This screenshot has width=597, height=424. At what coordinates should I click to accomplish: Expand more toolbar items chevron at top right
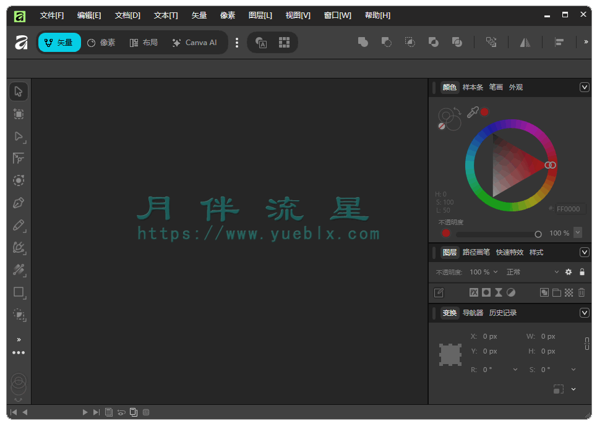tap(586, 42)
